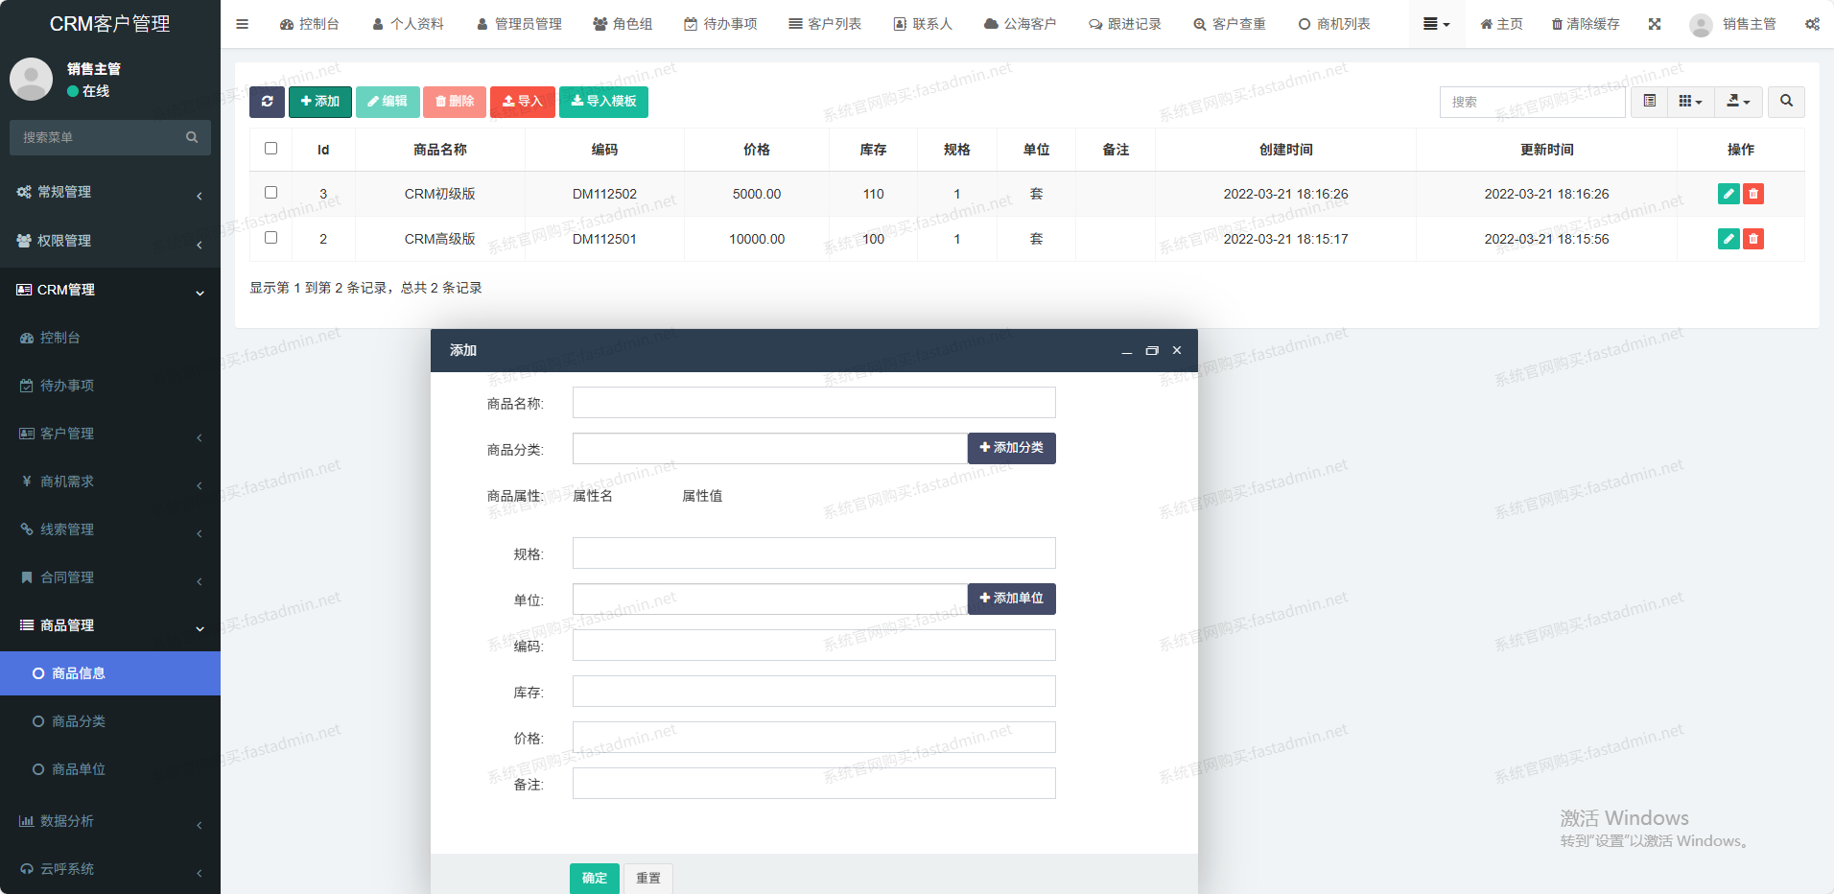The image size is (1834, 894).
Task: Go to 商品分类 in the sidebar
Action: (x=79, y=721)
